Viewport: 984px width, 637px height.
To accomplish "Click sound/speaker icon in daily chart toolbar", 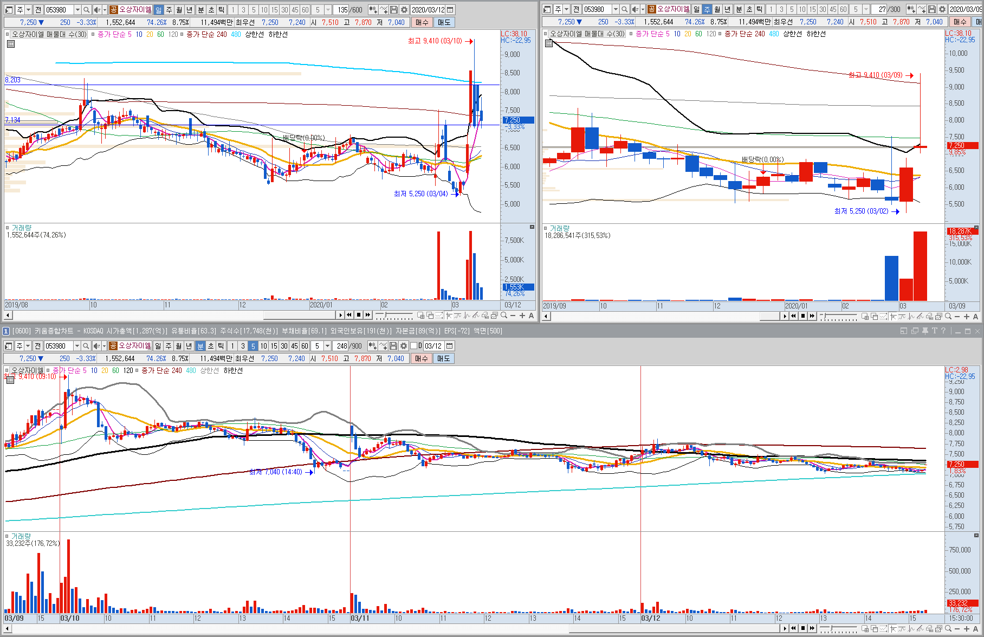I will (97, 10).
